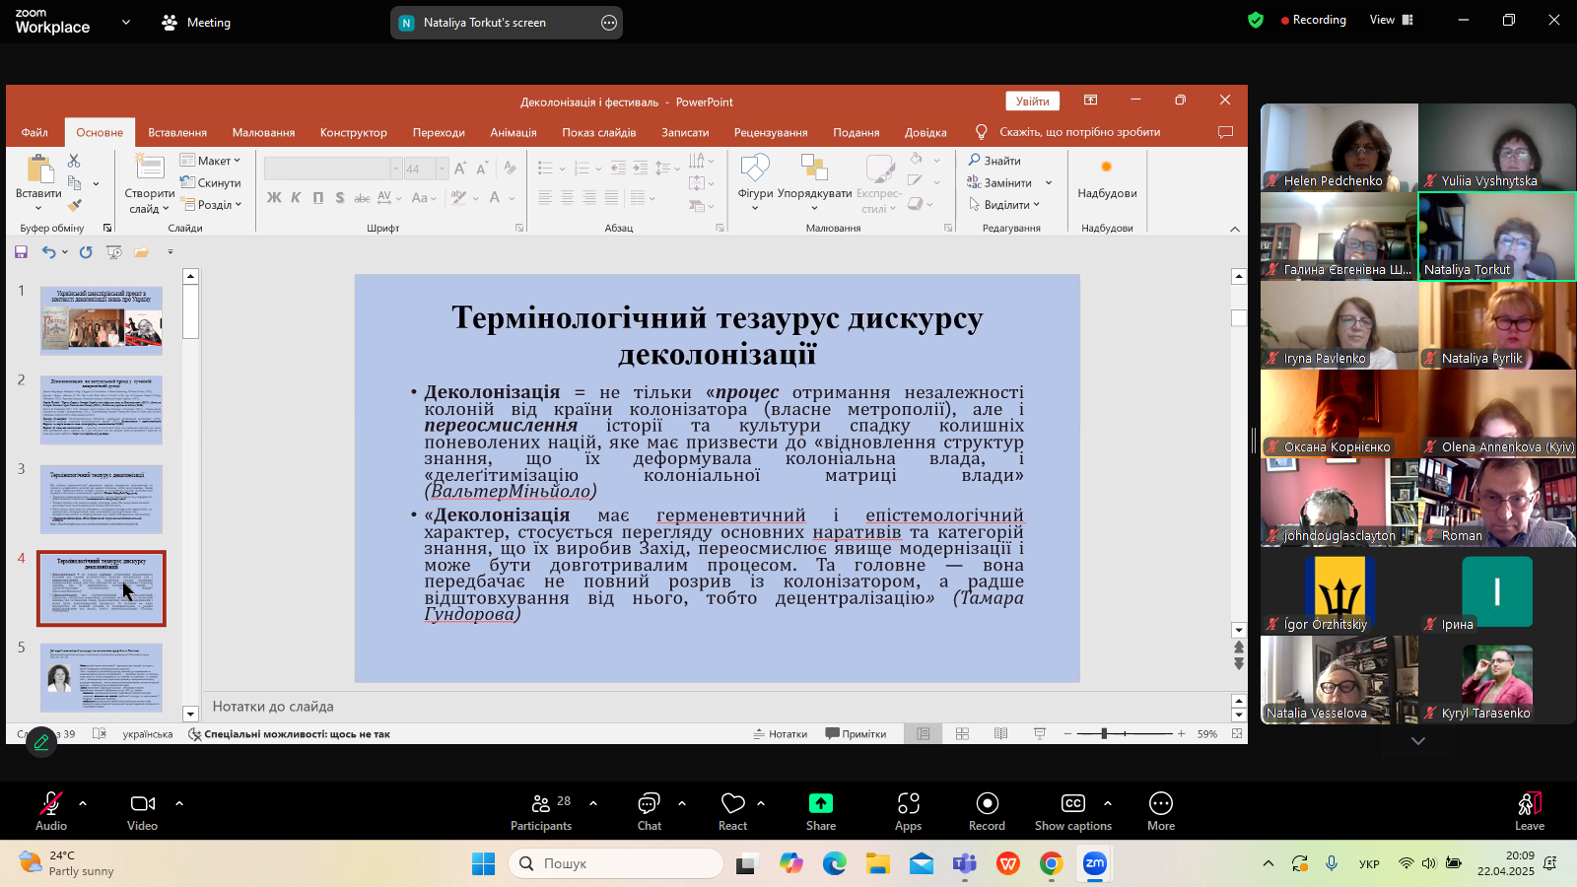The width and height of the screenshot is (1577, 887).
Task: Leave the meeting
Action: pyautogui.click(x=1529, y=804)
